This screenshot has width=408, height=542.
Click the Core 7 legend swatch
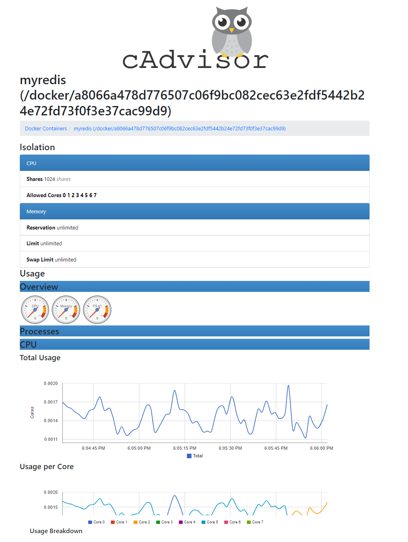point(249,522)
